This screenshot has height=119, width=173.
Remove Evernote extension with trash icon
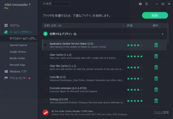(156, 89)
